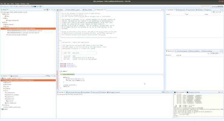
Task: Open the Registers tab
Action: pos(208,10)
